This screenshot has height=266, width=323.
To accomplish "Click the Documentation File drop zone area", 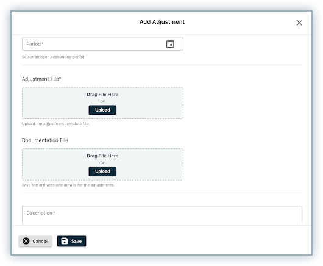I will 102,164.
